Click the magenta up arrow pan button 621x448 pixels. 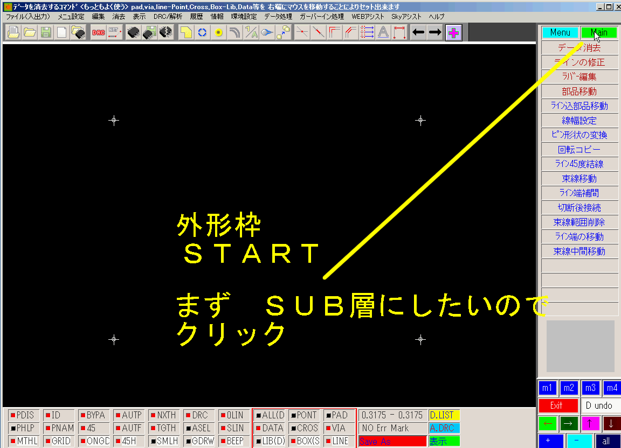point(589,423)
